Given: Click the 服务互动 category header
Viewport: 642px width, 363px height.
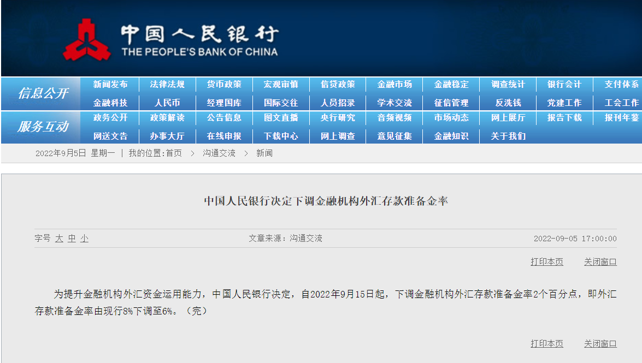Looking at the screenshot, I should (x=43, y=127).
